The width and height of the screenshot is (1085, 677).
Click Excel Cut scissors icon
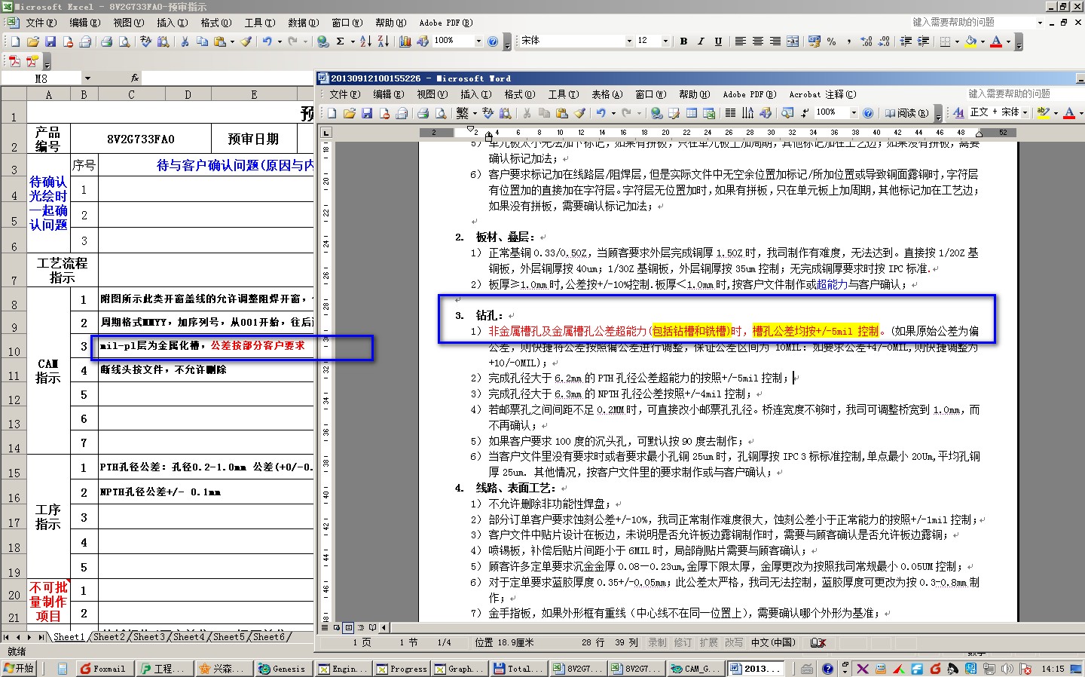(185, 41)
